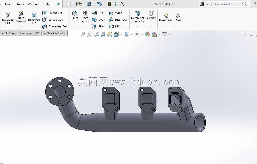Select the Revolved Cut tool
257x164 pixels.
point(34,19)
